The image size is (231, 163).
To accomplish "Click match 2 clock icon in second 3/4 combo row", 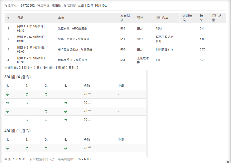I will (x=27, y=103).
